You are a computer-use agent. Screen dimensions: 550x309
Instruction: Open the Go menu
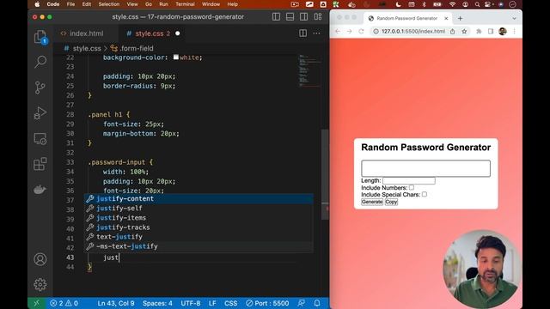(x=149, y=4)
